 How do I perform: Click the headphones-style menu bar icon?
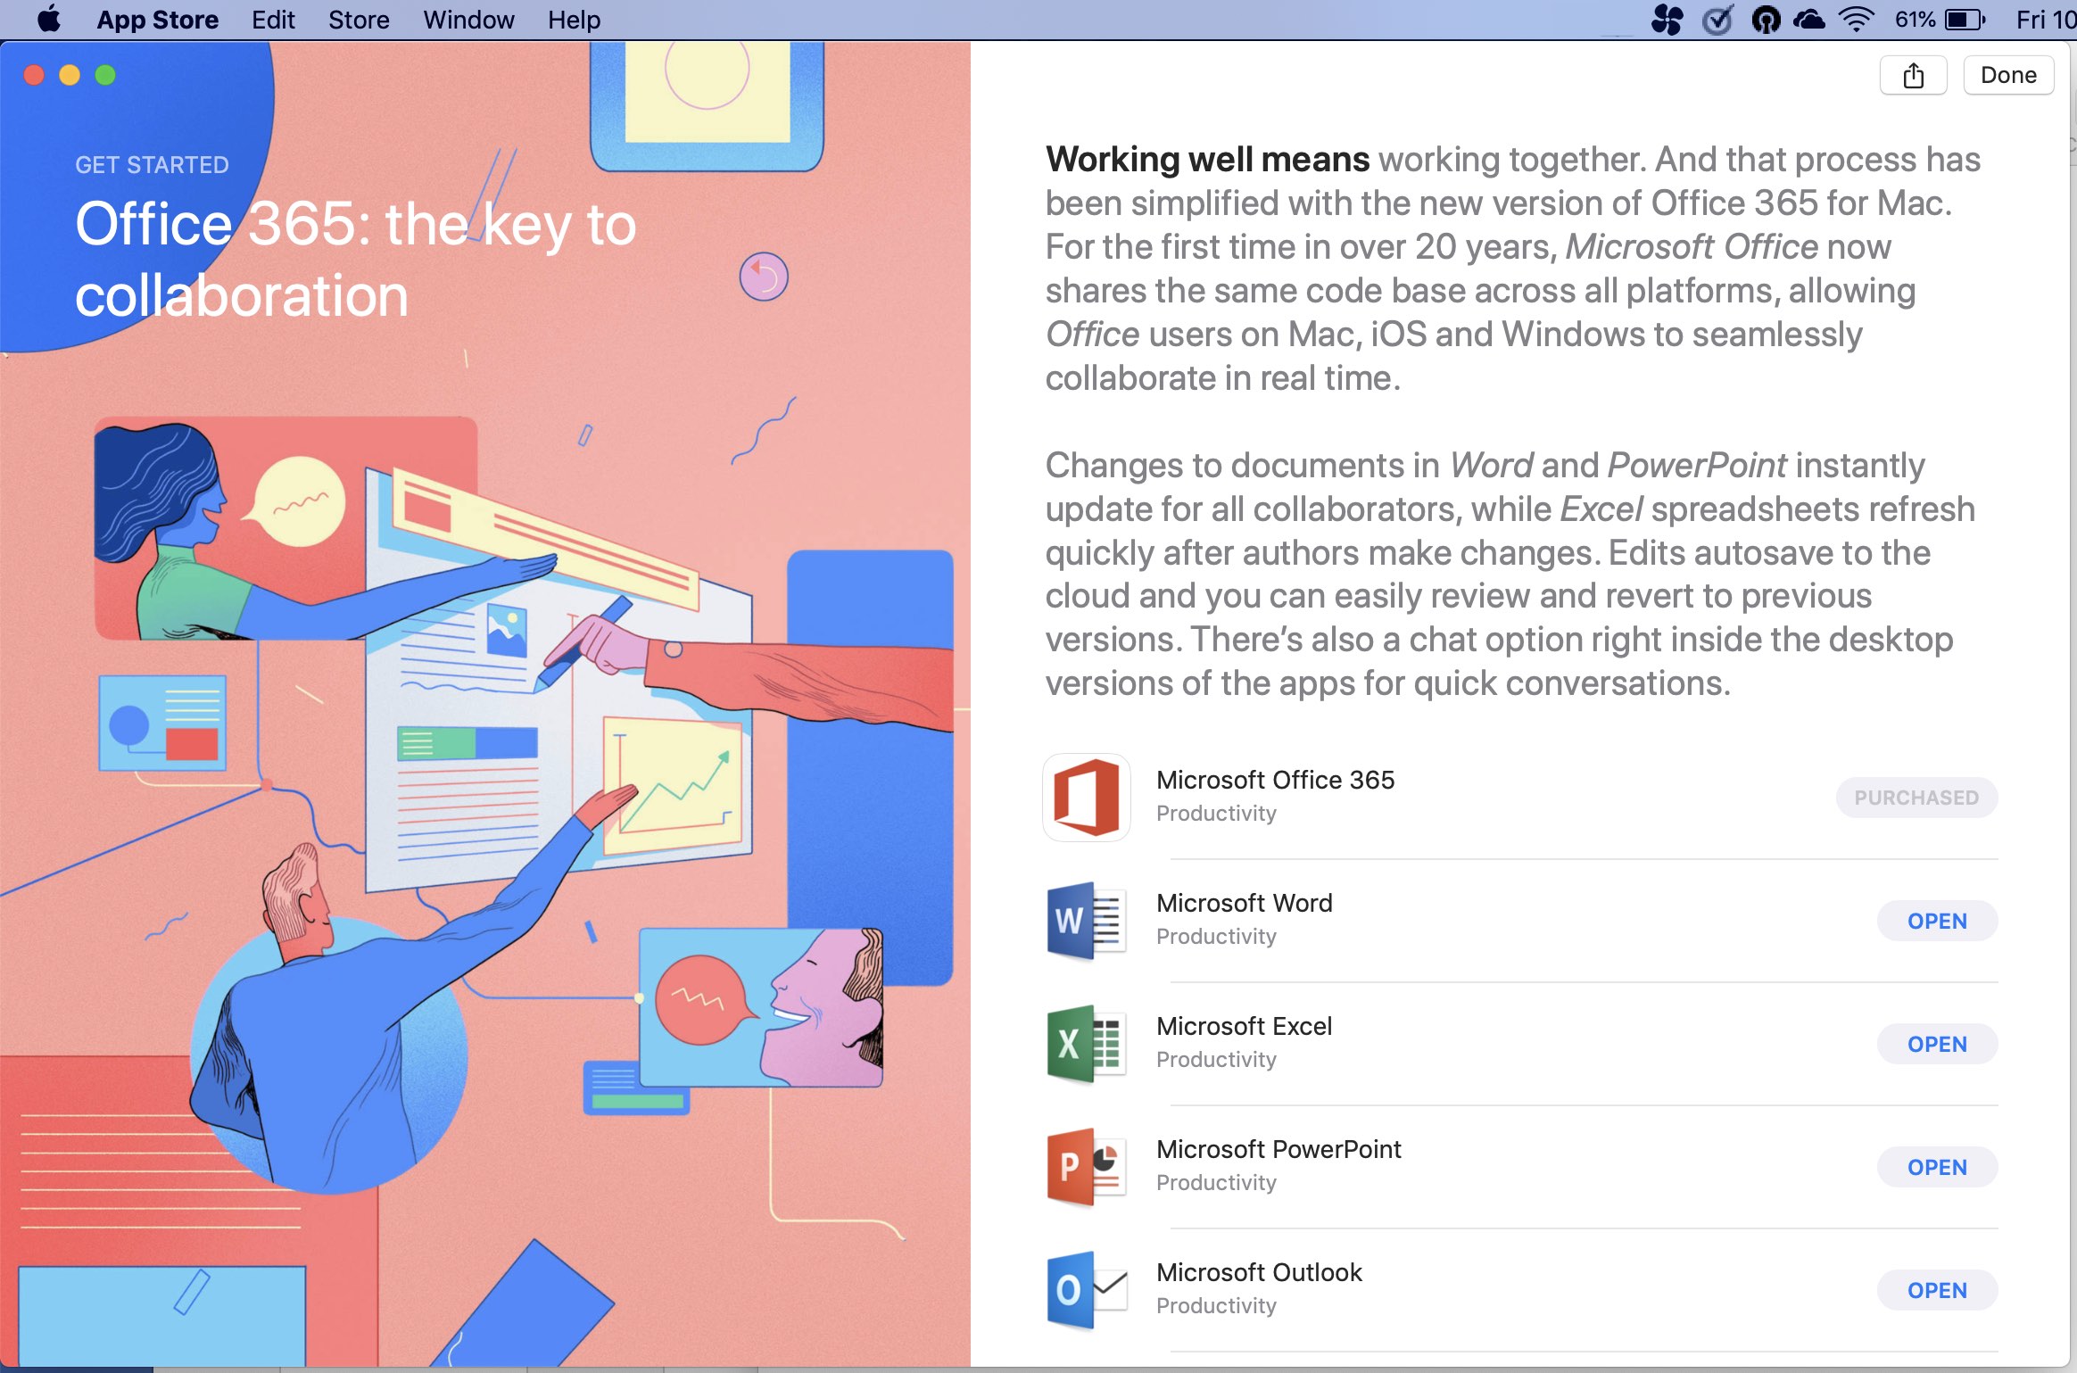[1766, 19]
